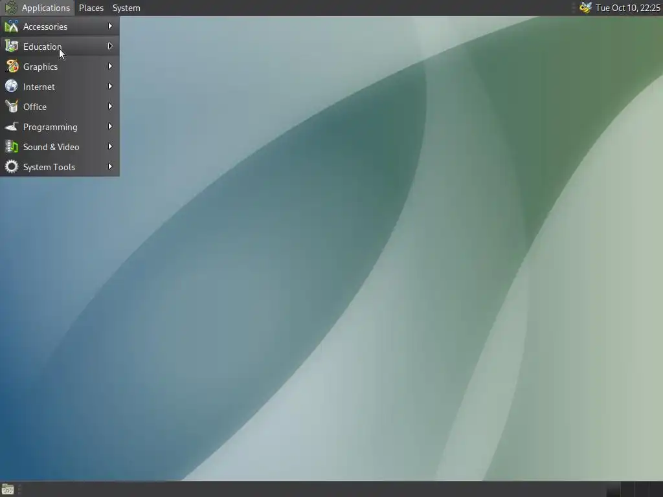Open the calendar from the clock Tue Oct 10, 22:25
Viewport: 663px width, 497px height.
pyautogui.click(x=627, y=8)
